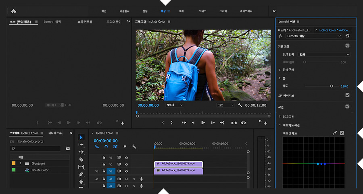Uncheck the 크리에이티브 checkbox
Screen dimensions: 363x194
point(347,95)
